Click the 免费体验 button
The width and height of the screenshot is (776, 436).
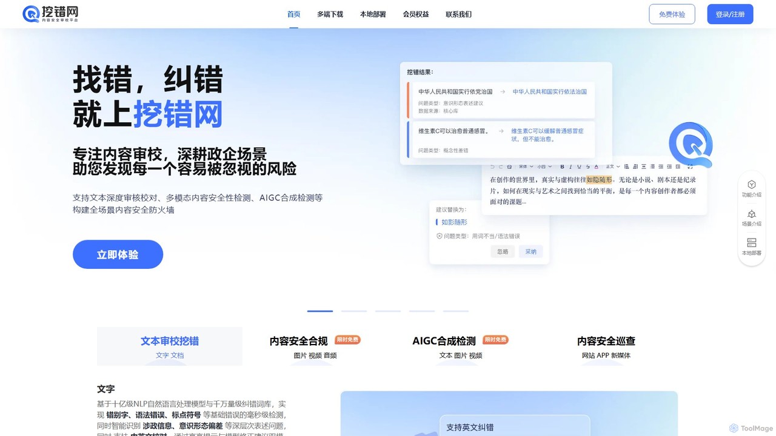pos(672,14)
